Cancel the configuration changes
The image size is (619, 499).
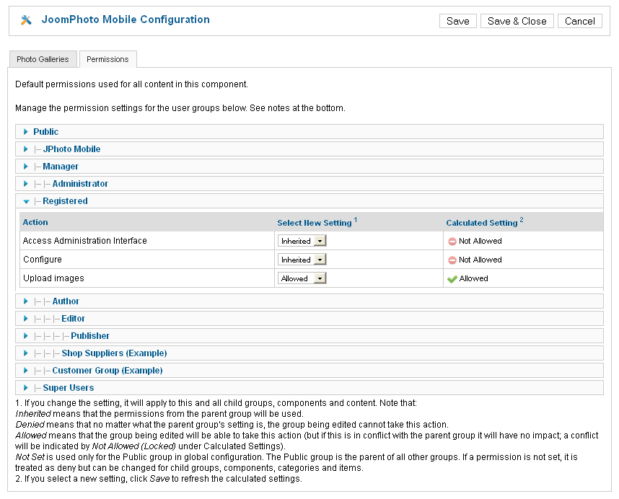580,21
